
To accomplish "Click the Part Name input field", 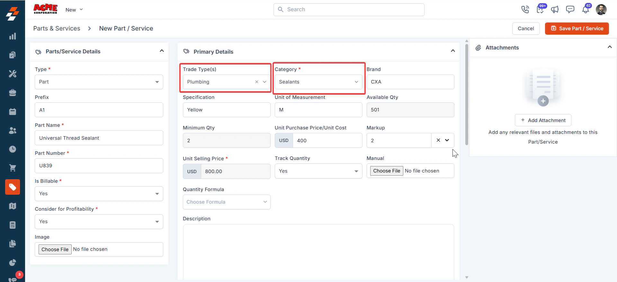I will tap(99, 138).
